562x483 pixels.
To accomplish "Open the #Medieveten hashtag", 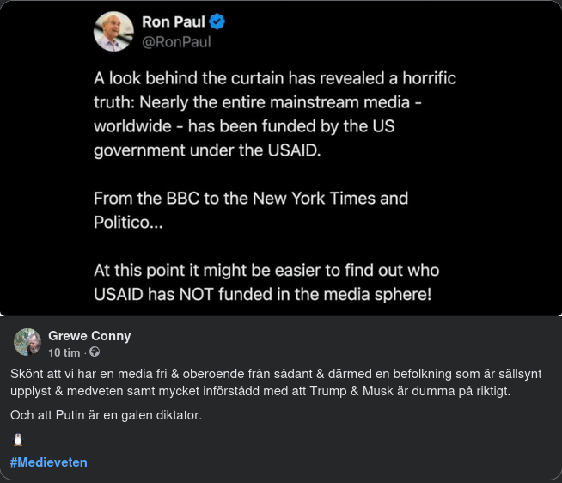I will [49, 462].
